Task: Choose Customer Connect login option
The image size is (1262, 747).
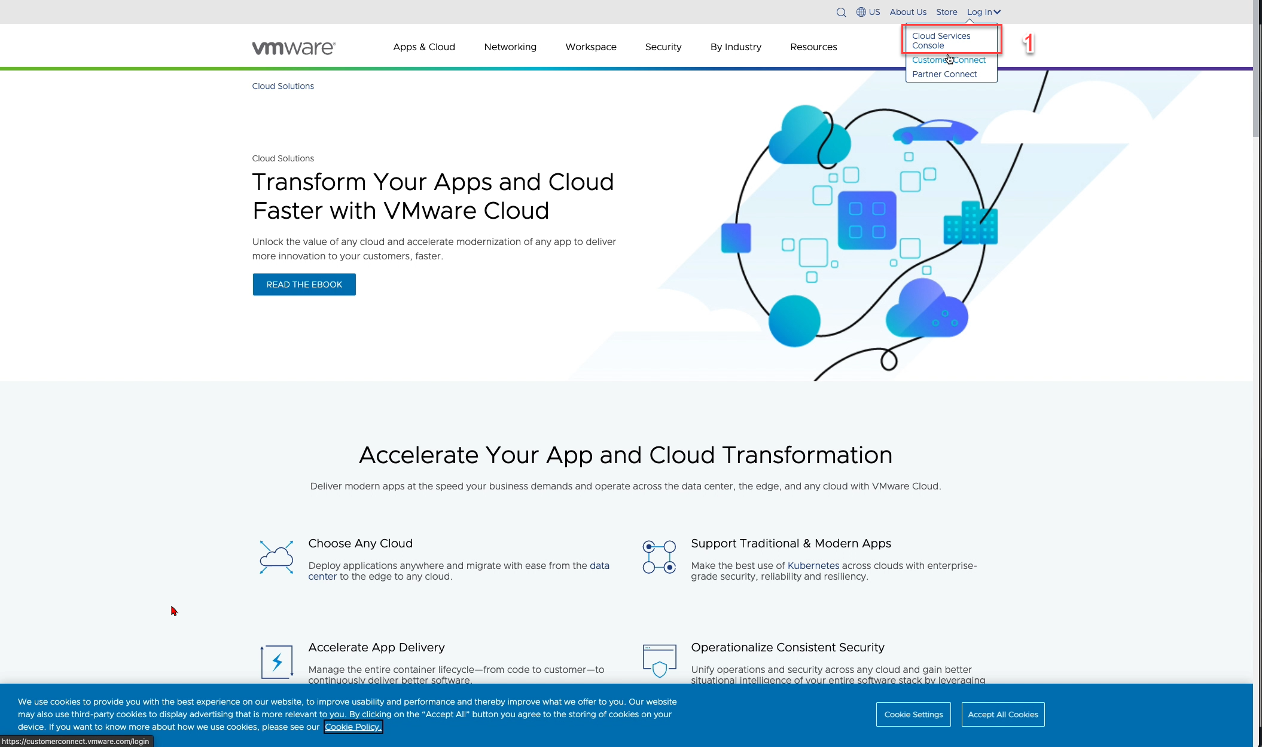Action: click(x=949, y=60)
